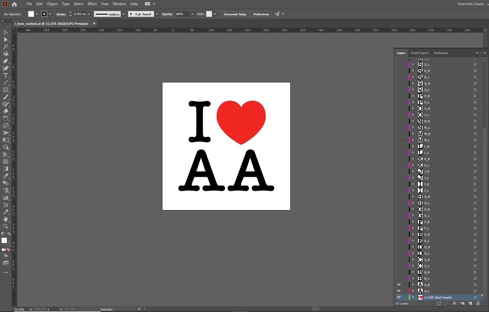Show the S_L layer
This screenshot has width=489, height=312.
coord(399,64)
